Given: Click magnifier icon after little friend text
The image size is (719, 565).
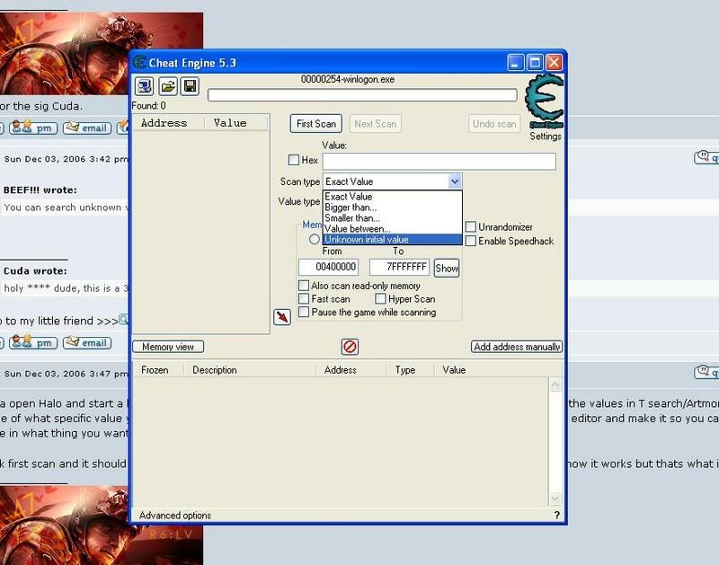Looking at the screenshot, I should (x=124, y=320).
